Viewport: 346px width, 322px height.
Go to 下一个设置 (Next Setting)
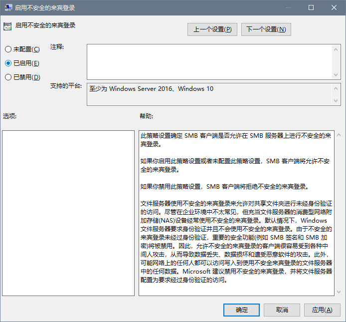(x=266, y=29)
